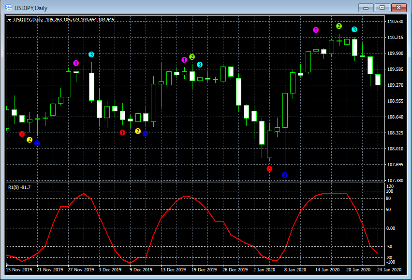
Task: Click the cyan 3 marker near 19 Dec
Action: [200, 65]
